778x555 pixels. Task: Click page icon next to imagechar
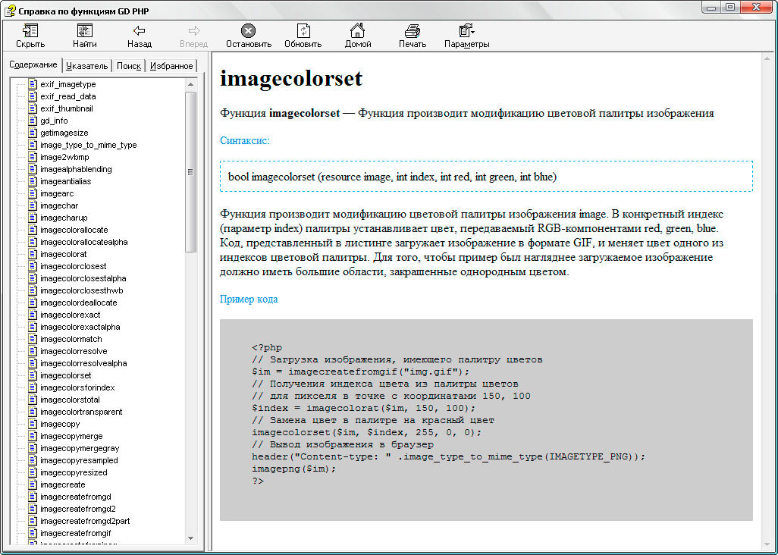click(33, 205)
